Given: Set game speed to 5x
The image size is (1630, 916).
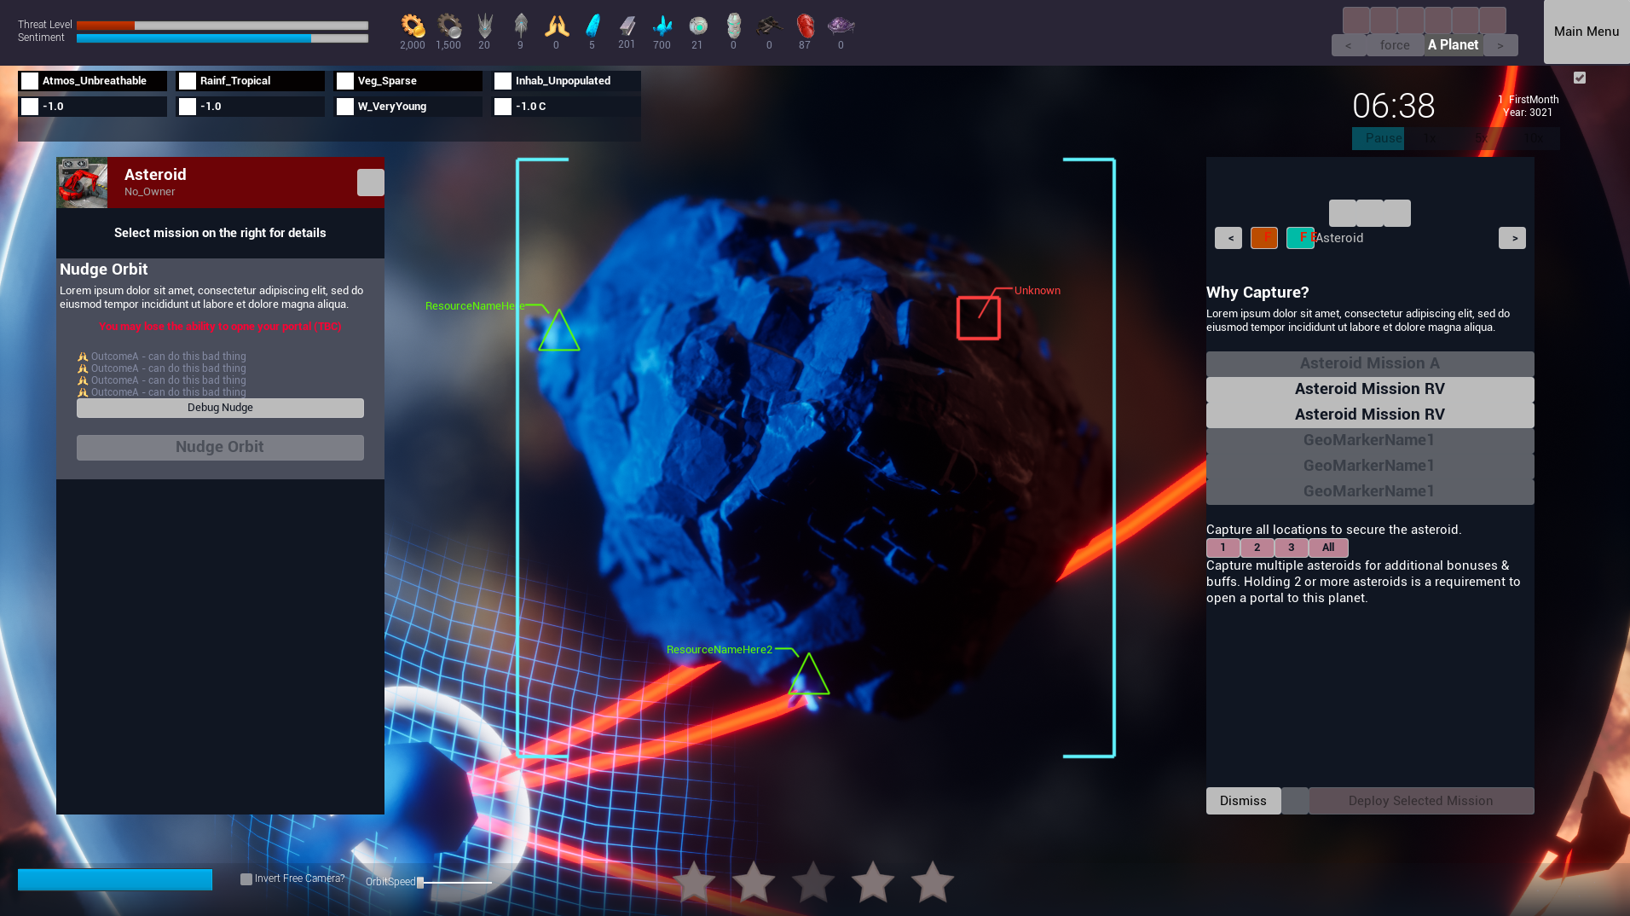Looking at the screenshot, I should 1482,138.
